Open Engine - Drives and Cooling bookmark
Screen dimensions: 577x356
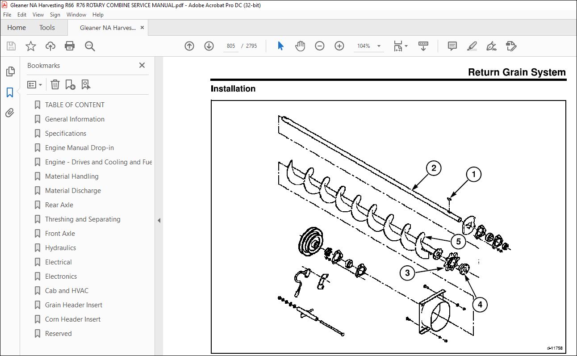pos(98,162)
